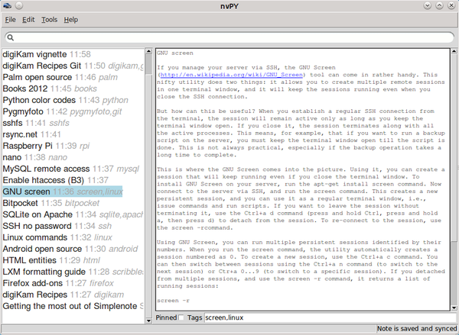Select the digiKam vignette note
The width and height of the screenshot is (459, 335).
click(x=73, y=54)
